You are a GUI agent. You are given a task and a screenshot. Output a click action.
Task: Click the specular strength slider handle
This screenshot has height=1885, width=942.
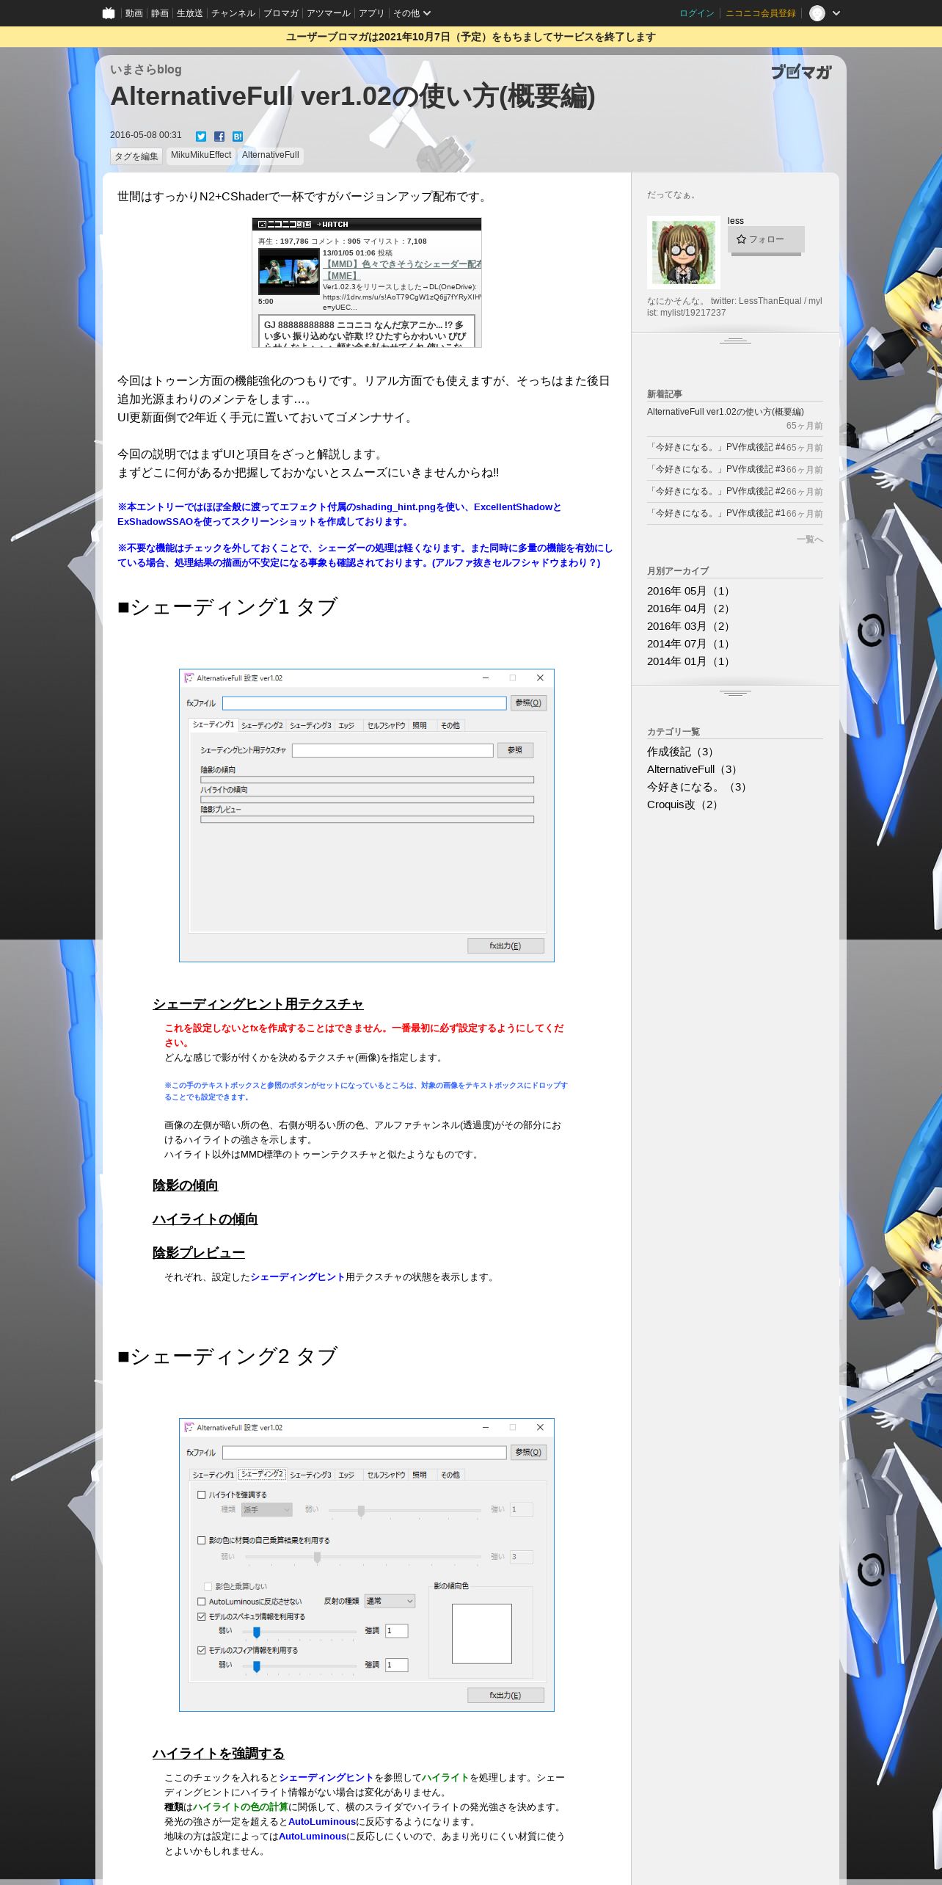click(x=257, y=1632)
